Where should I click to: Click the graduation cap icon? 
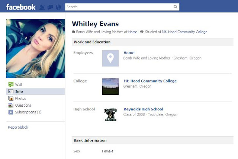[142, 32]
